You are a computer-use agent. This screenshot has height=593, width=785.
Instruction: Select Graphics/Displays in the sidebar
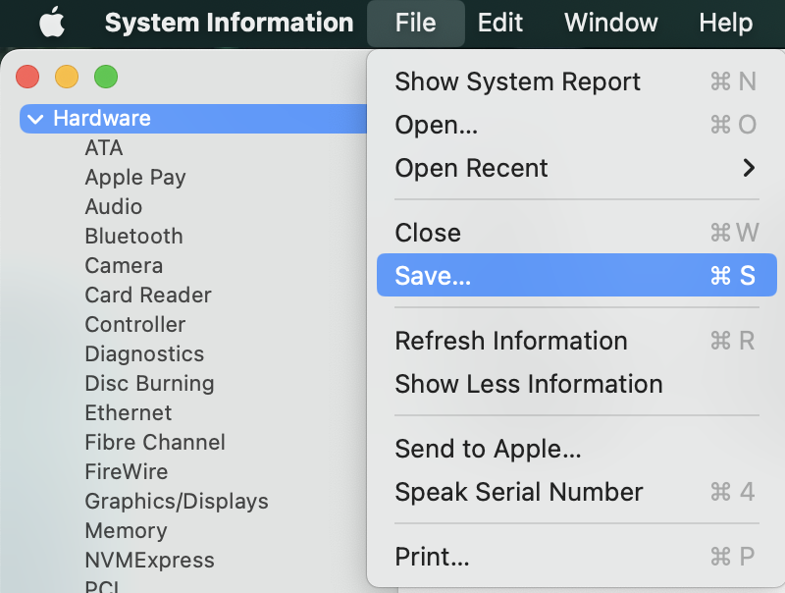coord(177,502)
